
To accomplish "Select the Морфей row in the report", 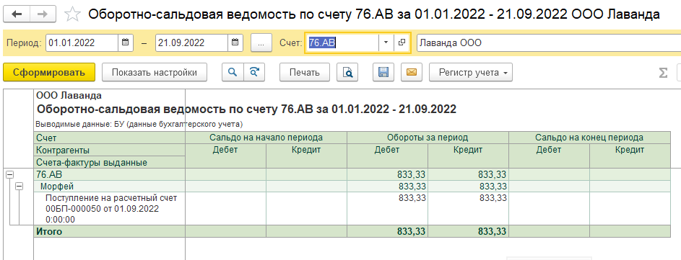I will point(352,187).
